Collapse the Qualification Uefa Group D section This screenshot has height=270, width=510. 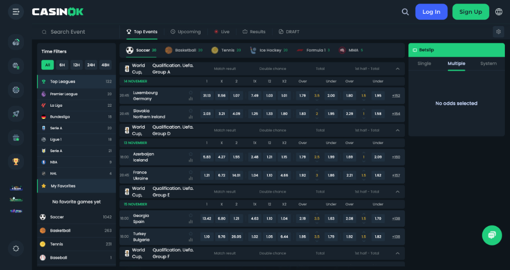(x=397, y=130)
